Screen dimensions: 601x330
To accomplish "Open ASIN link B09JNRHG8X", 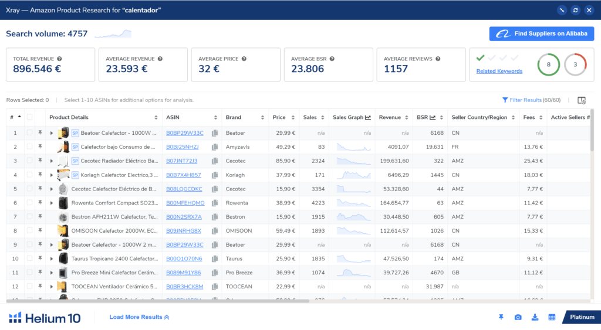I will coord(184,231).
